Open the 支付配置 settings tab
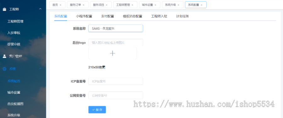Image resolution: width=283 pixels, height=118 pixels. tap(108, 16)
